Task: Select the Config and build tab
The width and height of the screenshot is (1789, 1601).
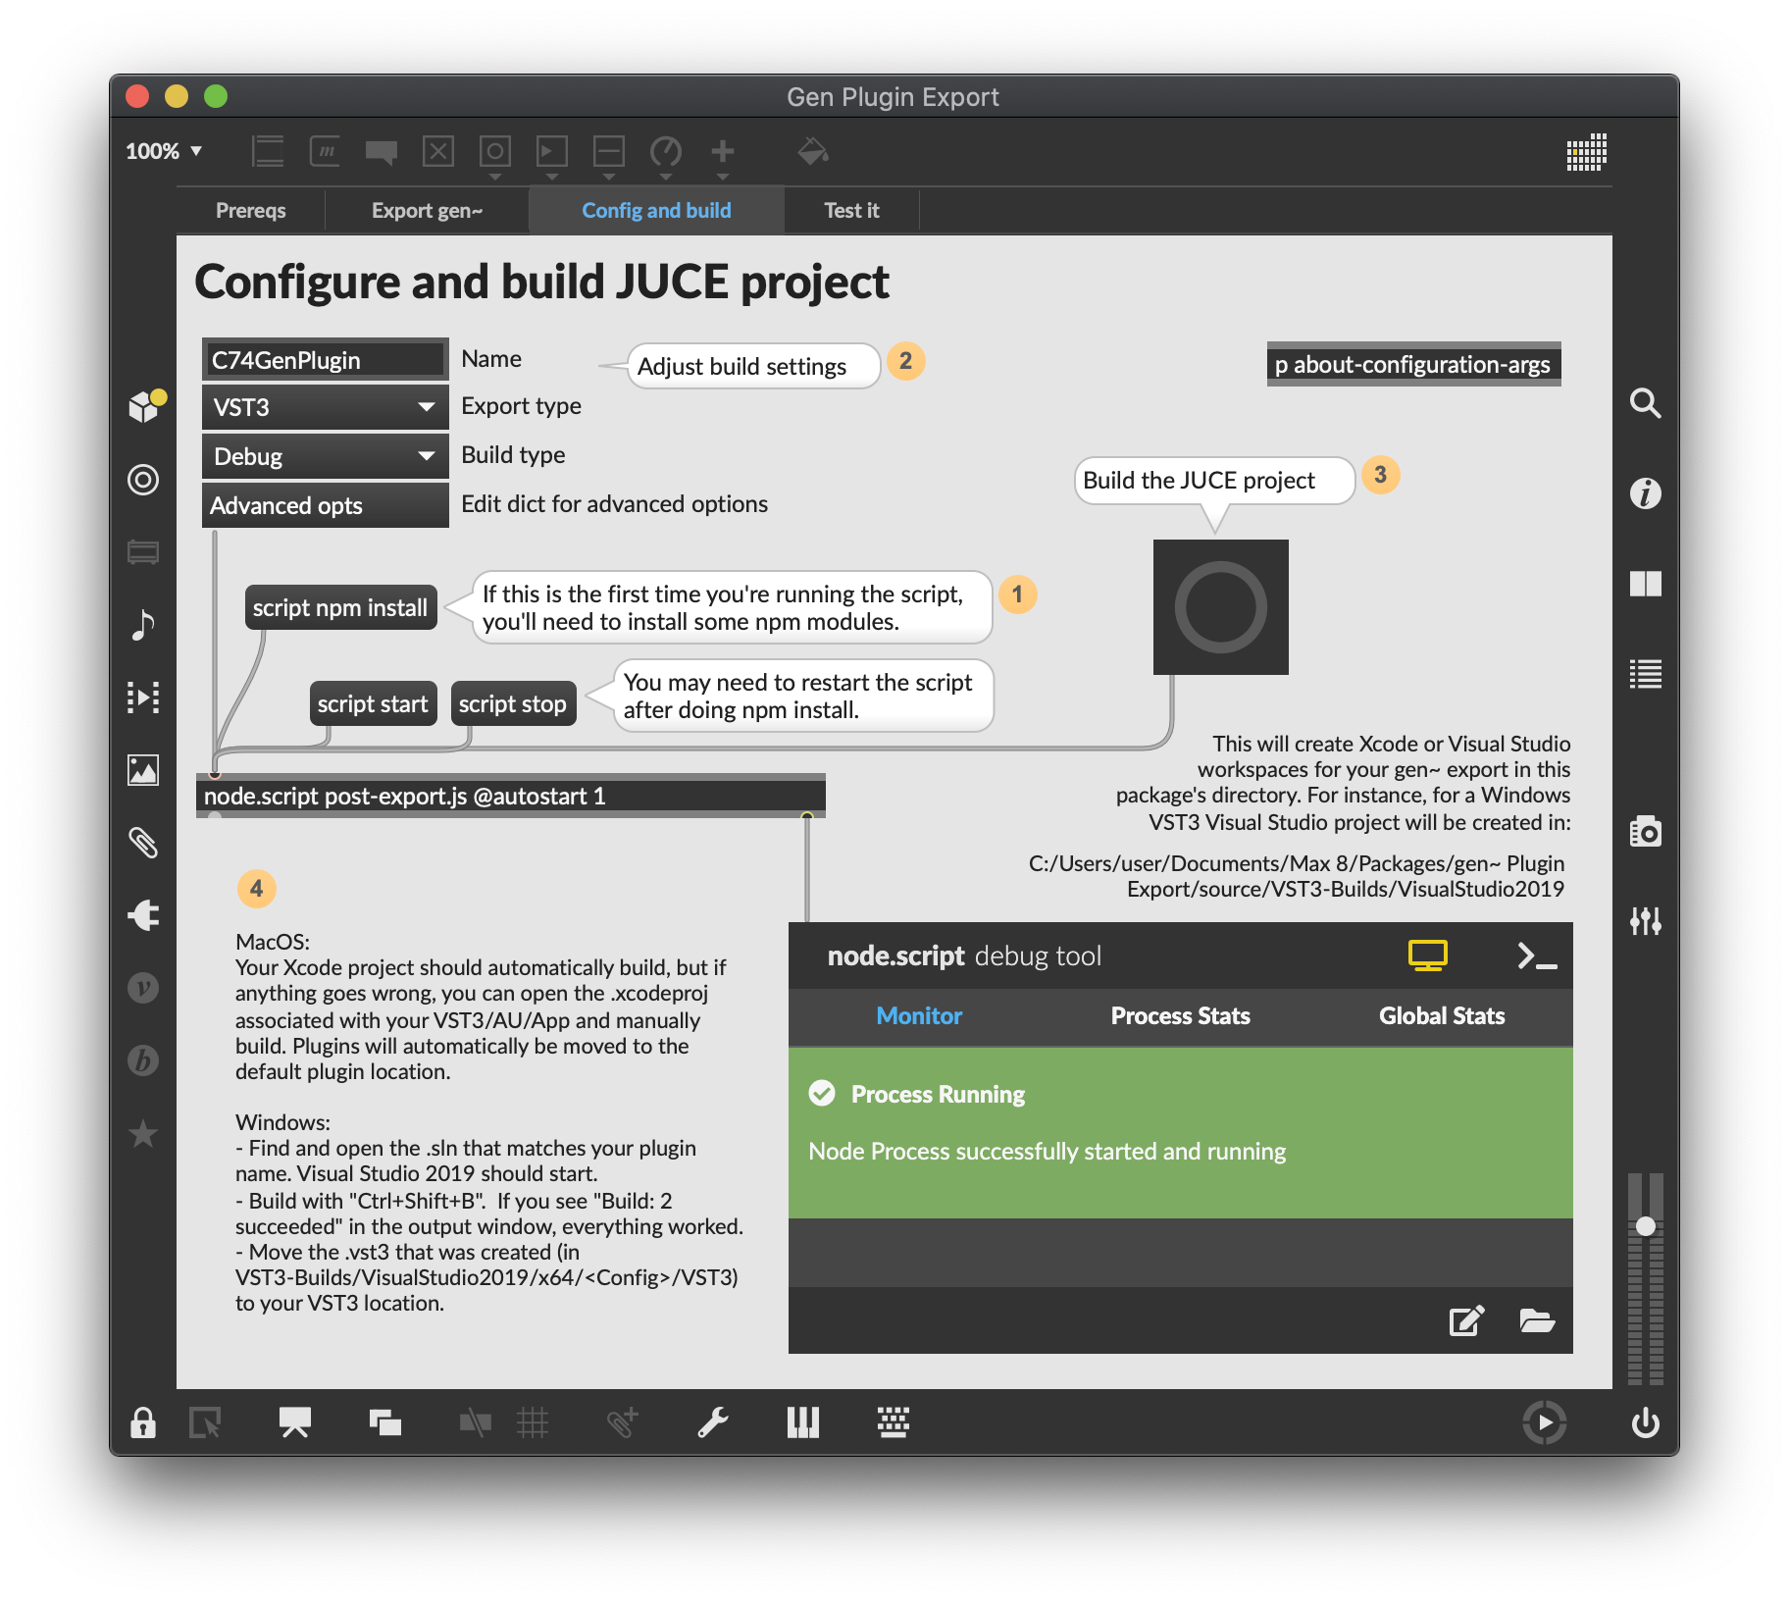Action: [656, 211]
